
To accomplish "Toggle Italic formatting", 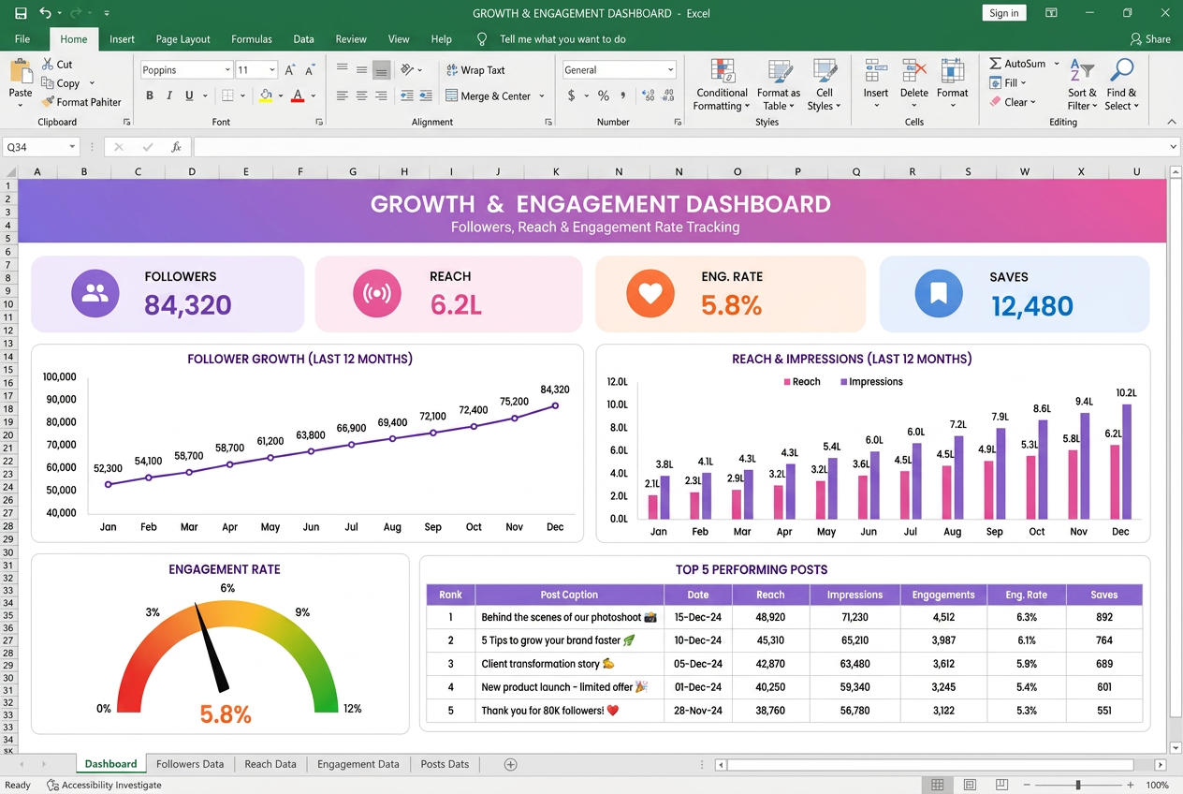I will [169, 96].
